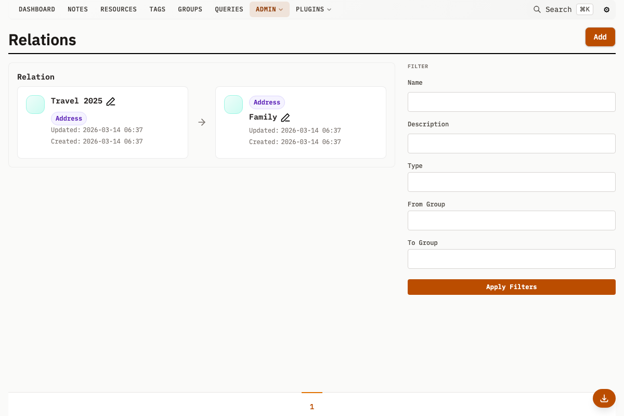This screenshot has width=624, height=416.
Task: Open the Queries menu item
Action: tap(229, 9)
